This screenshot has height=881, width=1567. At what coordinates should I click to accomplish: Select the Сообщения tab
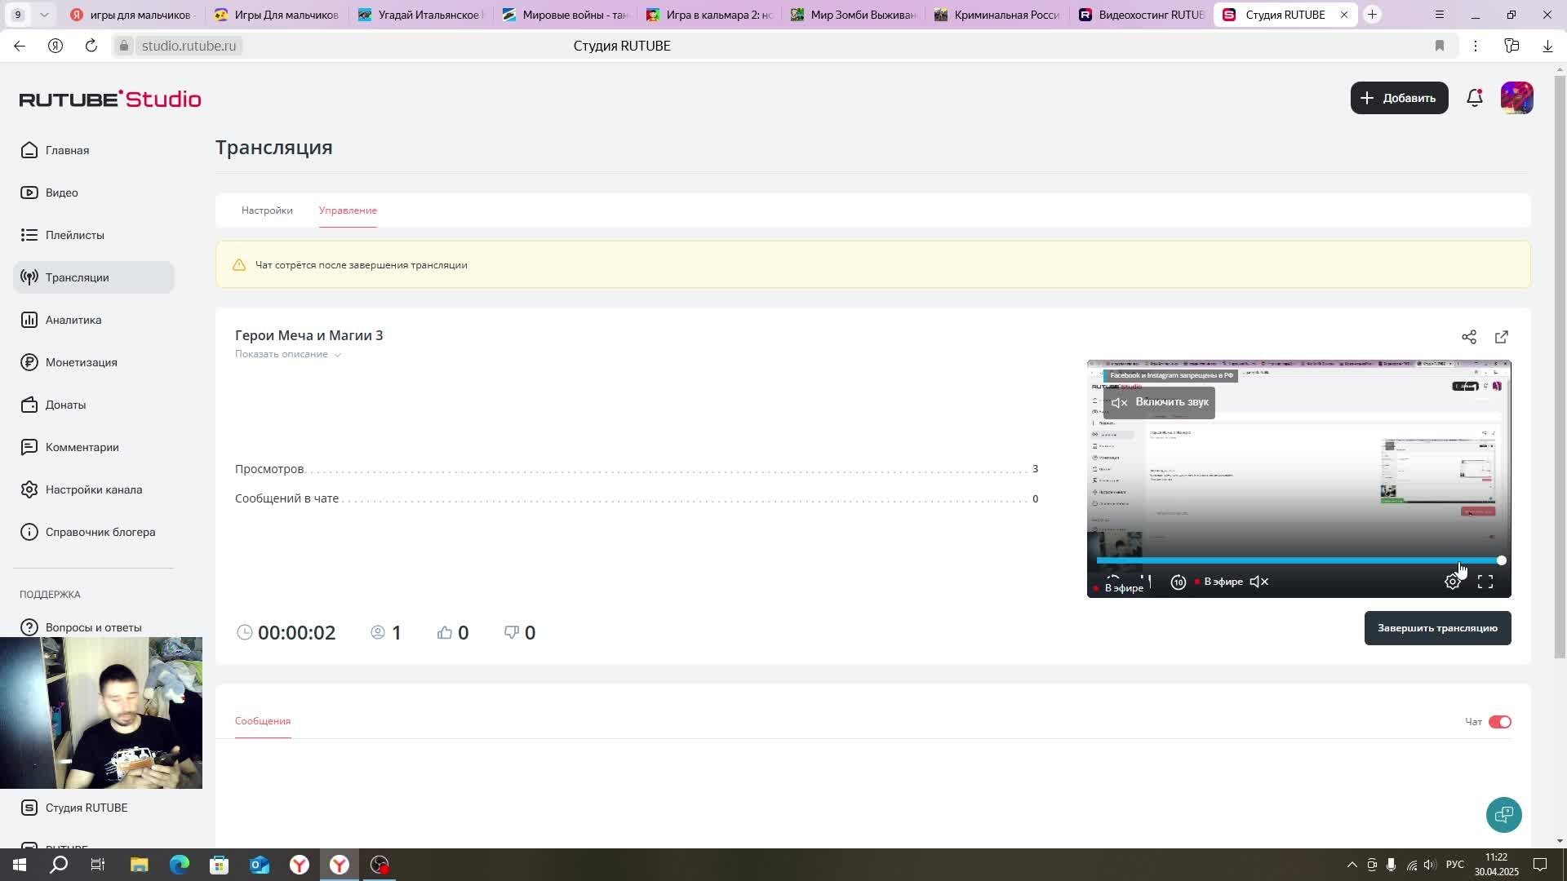[x=263, y=721]
